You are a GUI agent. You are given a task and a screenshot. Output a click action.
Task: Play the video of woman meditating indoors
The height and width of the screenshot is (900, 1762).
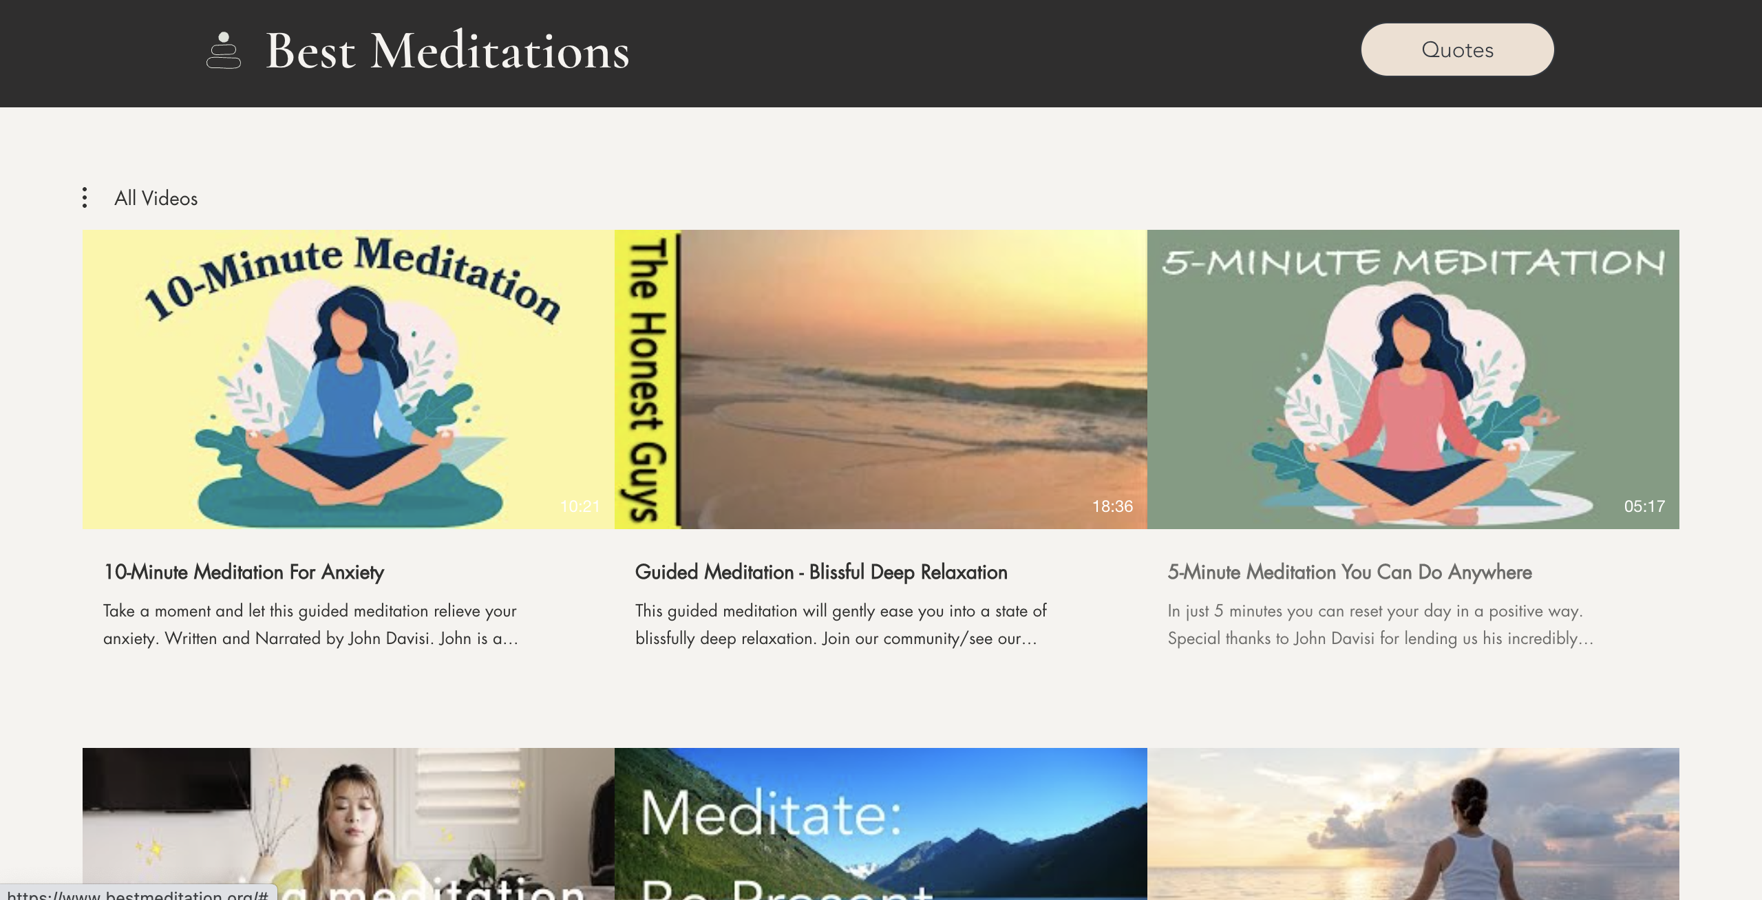tap(348, 824)
